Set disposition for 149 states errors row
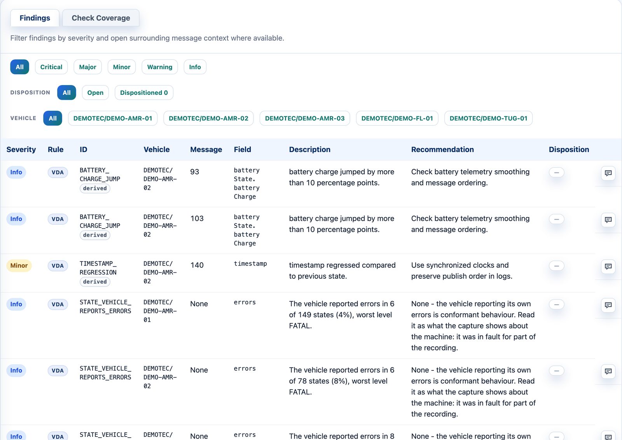The width and height of the screenshot is (622, 440). pos(556,304)
